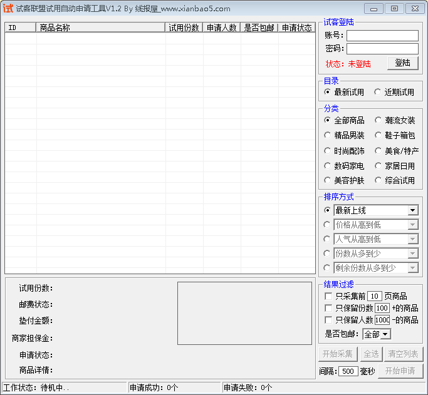Screen dimensions: 428x395
Task: Select the 最新试用 radio option
Action: point(327,92)
